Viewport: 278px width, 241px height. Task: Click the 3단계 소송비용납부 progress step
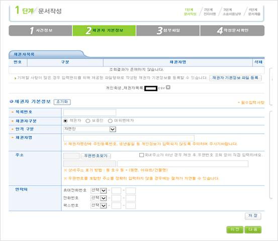231,12
